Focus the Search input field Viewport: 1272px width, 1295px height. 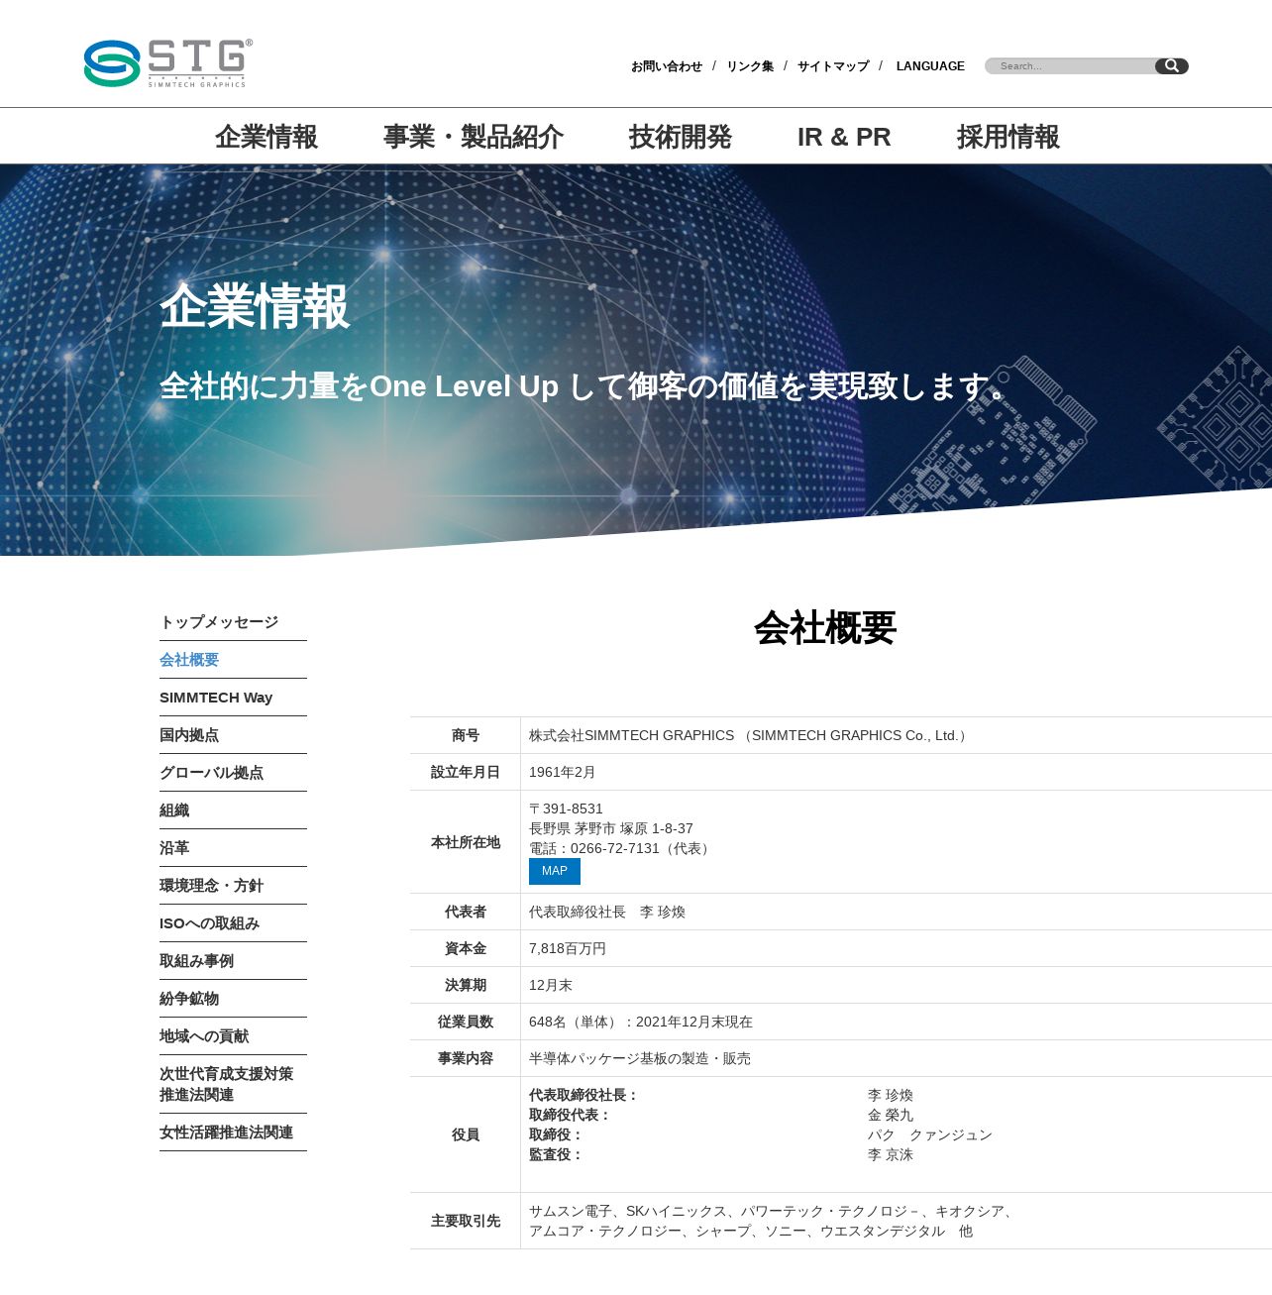pyautogui.click(x=1071, y=66)
